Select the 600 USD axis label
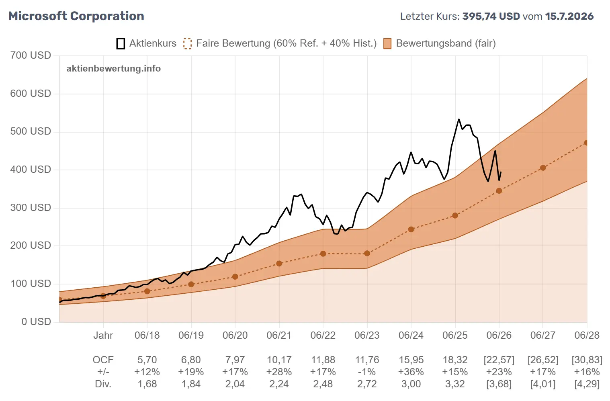This screenshot has width=610, height=401. tap(31, 93)
